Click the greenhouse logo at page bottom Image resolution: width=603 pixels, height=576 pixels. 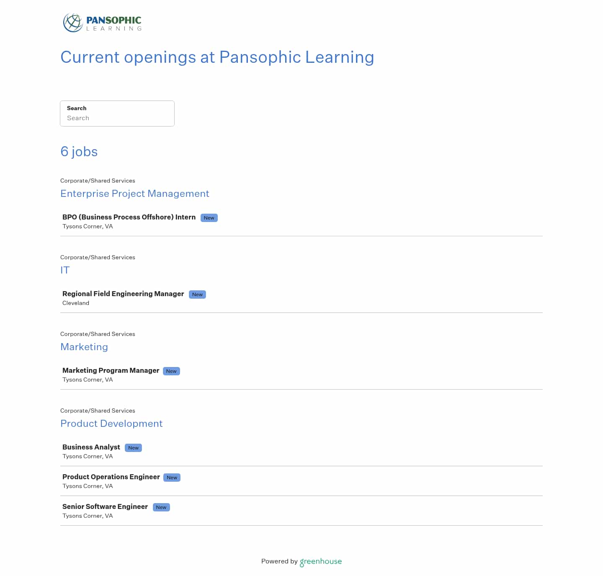tap(320, 561)
